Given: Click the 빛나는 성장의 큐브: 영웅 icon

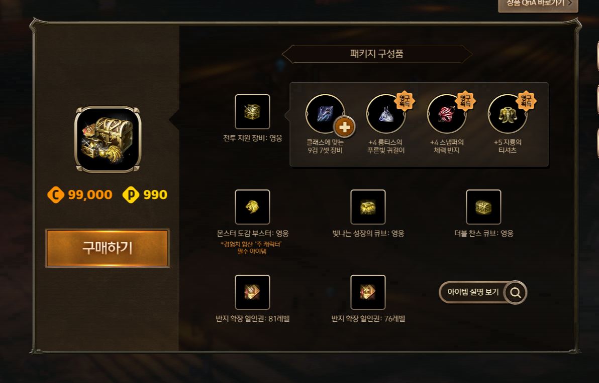Looking at the screenshot, I should pos(368,207).
